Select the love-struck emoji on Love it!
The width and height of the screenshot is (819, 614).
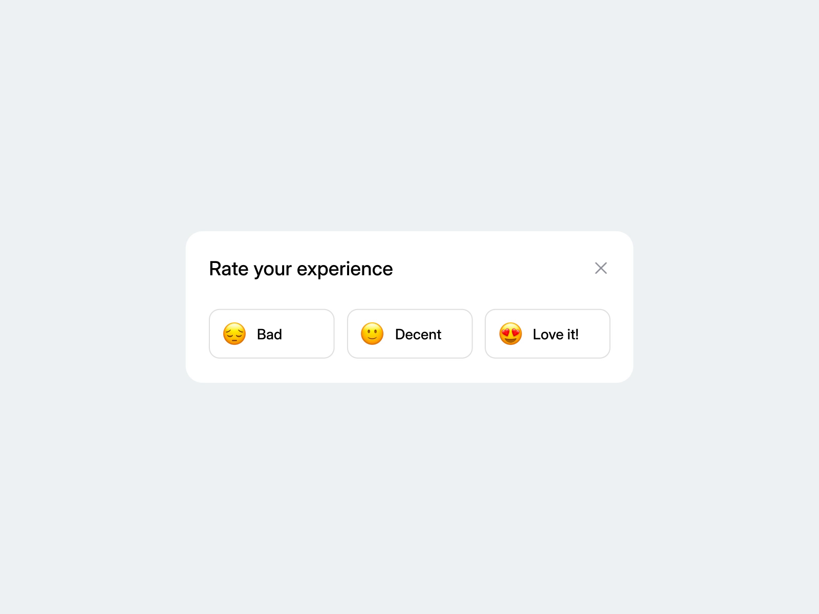pyautogui.click(x=509, y=334)
